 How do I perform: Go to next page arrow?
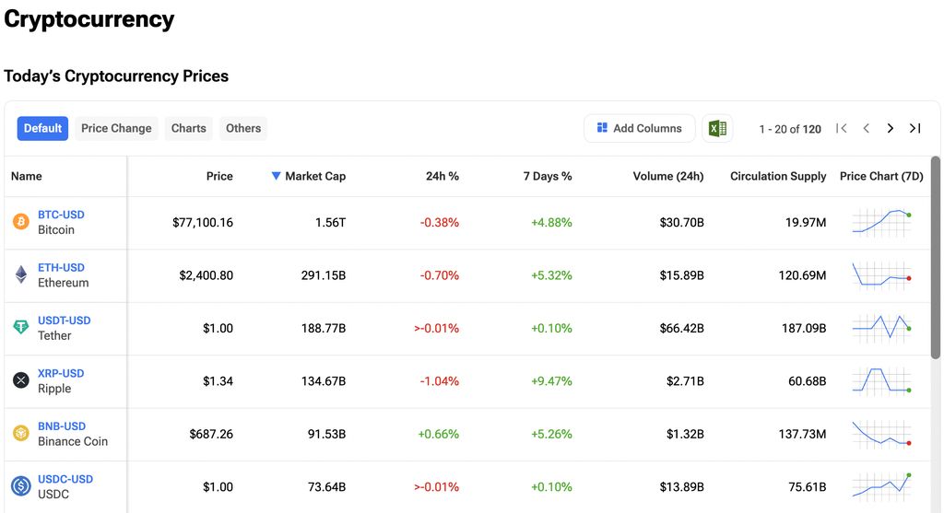pyautogui.click(x=891, y=128)
